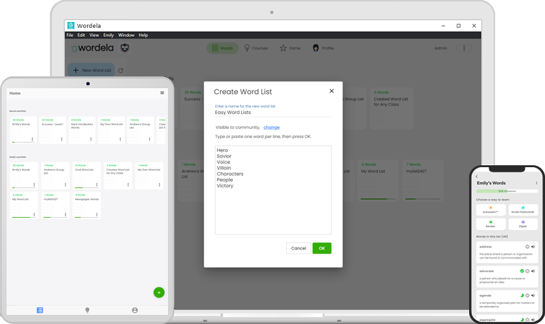This screenshot has height=324, width=545.
Task: Tap the profile icon in tablet bottom bar
Action: tap(135, 310)
